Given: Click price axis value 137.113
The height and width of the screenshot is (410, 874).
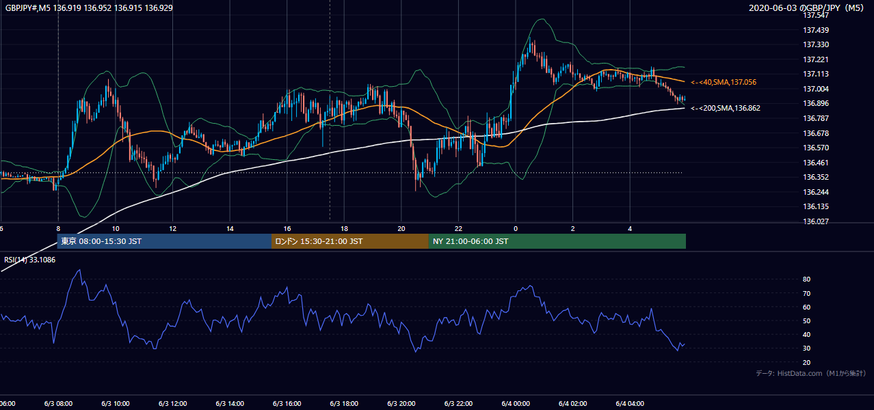Looking at the screenshot, I should point(816,74).
